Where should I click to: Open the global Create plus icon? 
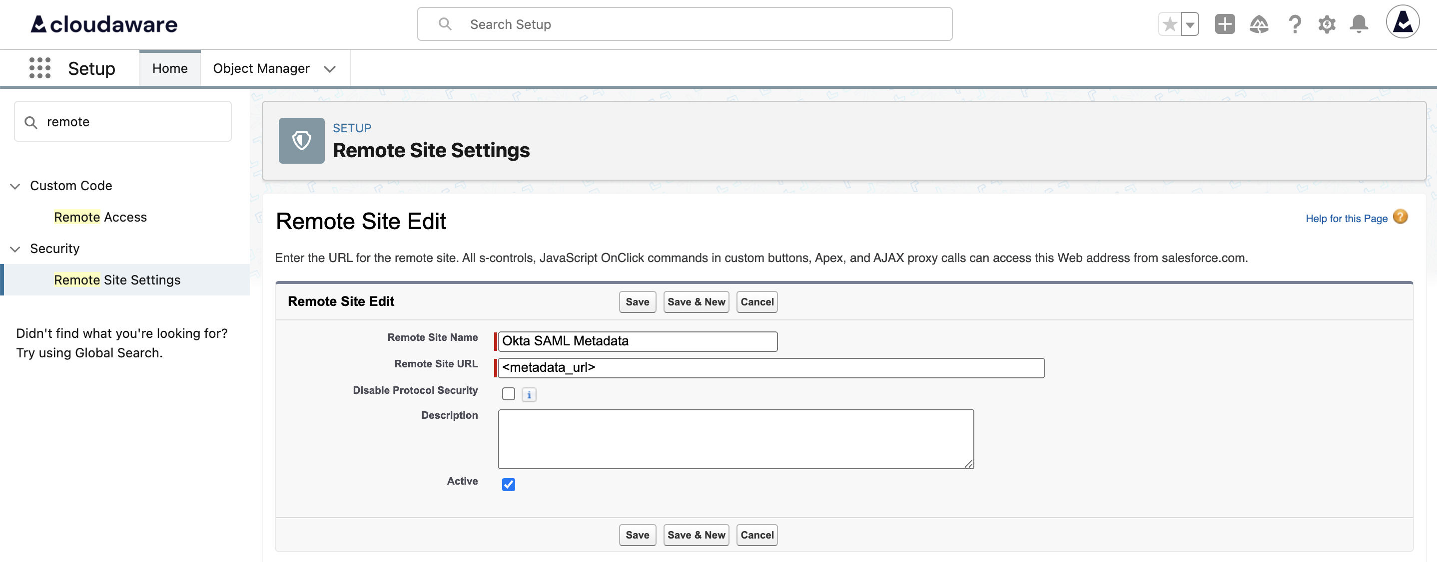1225,24
